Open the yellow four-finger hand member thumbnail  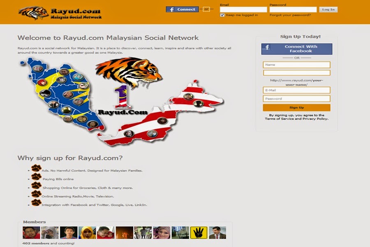point(199,233)
